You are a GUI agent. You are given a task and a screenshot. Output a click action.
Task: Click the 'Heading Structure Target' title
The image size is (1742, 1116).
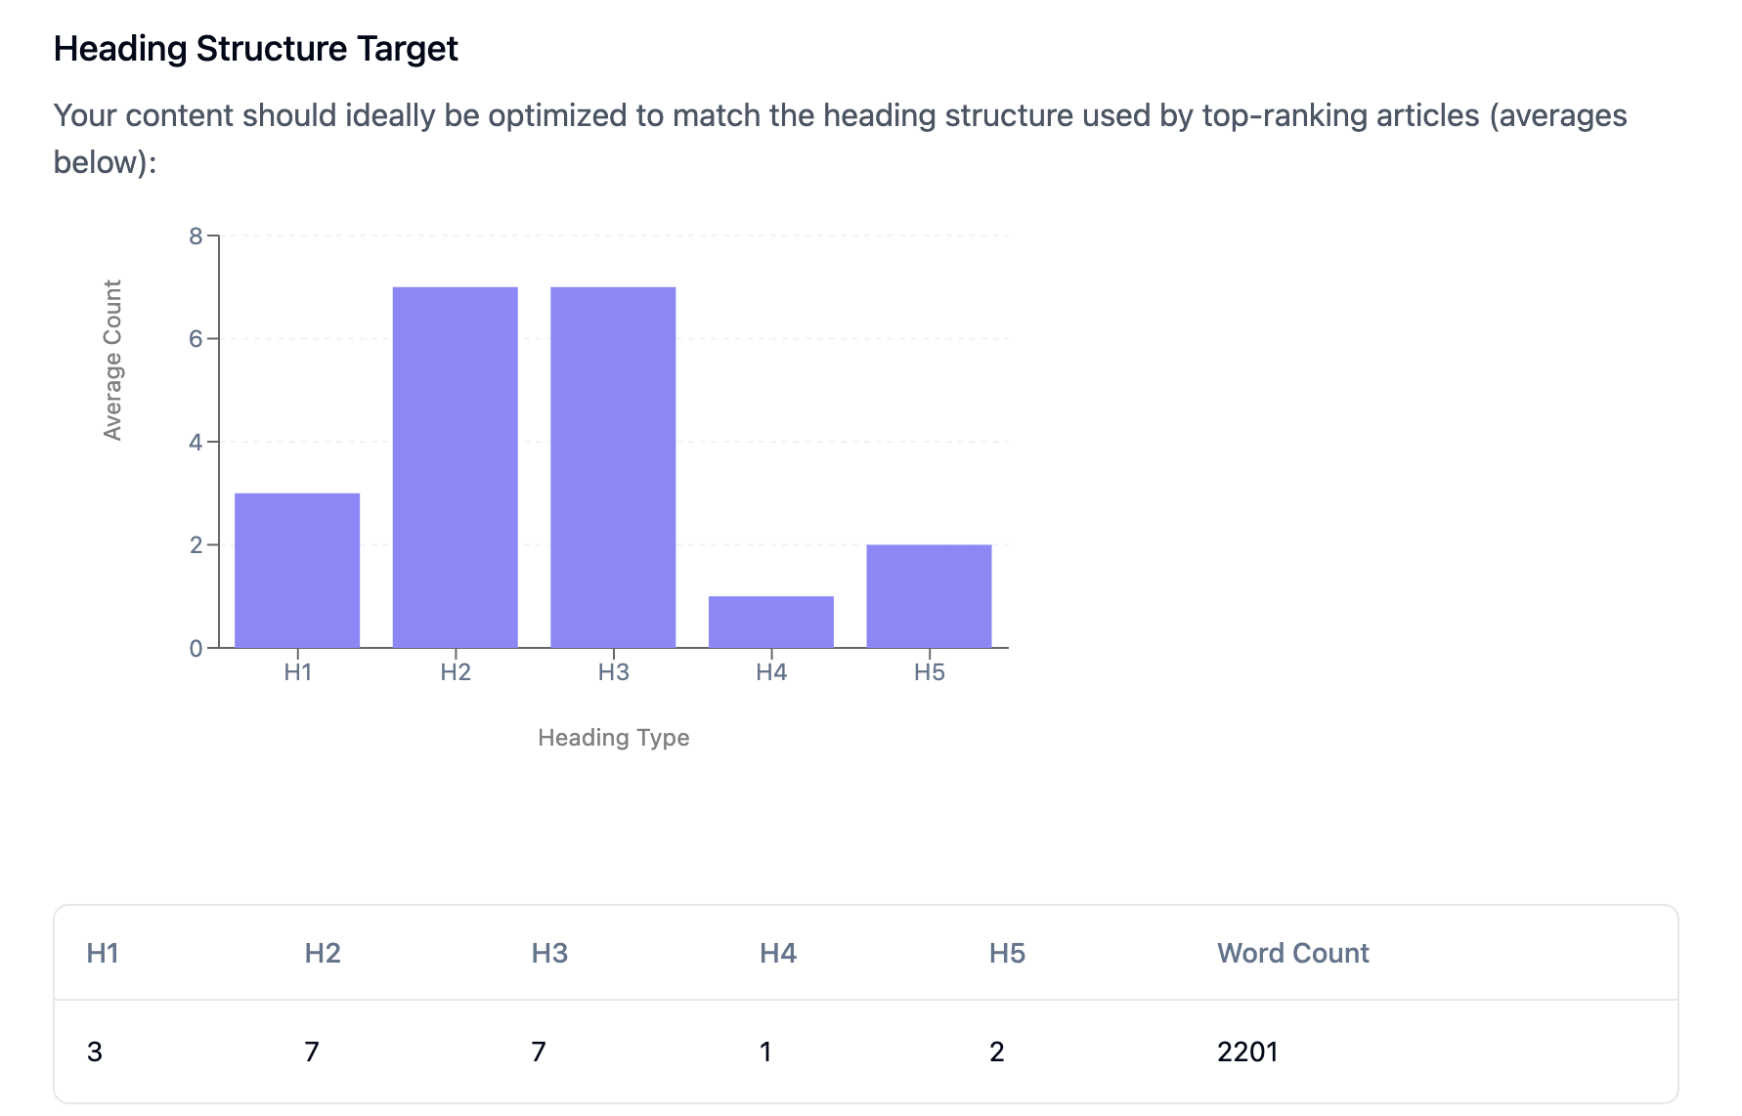click(255, 49)
